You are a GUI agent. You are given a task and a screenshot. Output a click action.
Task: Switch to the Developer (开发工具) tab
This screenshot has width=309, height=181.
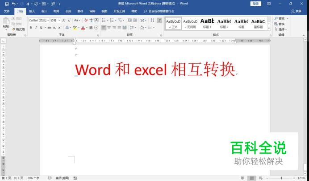point(119,12)
